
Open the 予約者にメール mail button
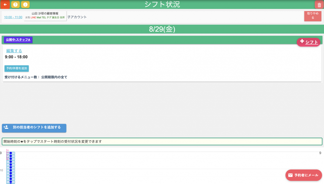coord(303,175)
